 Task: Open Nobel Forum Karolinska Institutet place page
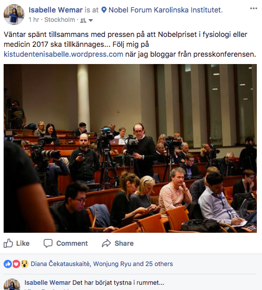point(166,10)
